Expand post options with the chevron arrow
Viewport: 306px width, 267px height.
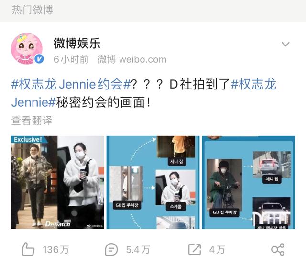click(285, 44)
